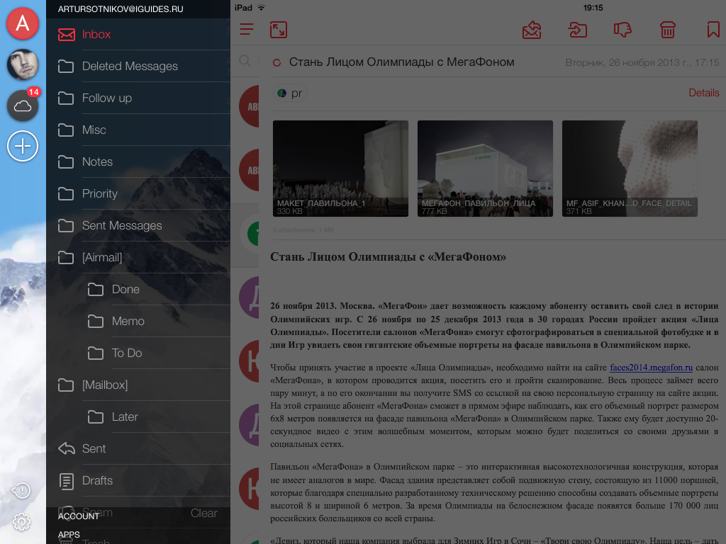Image resolution: width=726 pixels, height=544 pixels.
Task: Open the profile photo account
Action: point(22,64)
